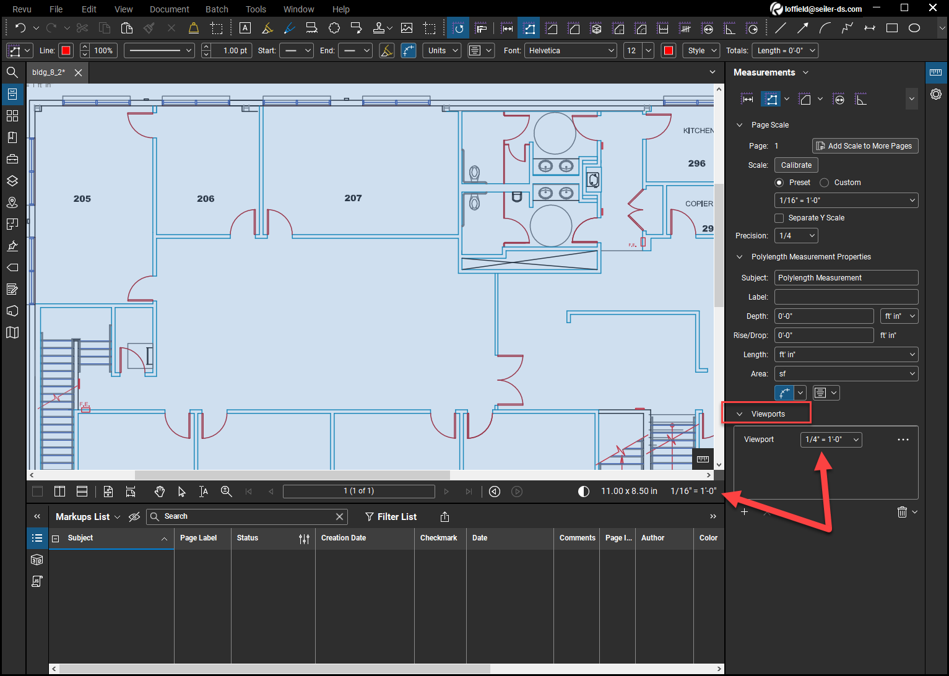Select the Highlight tool in the top toolbar

(267, 28)
